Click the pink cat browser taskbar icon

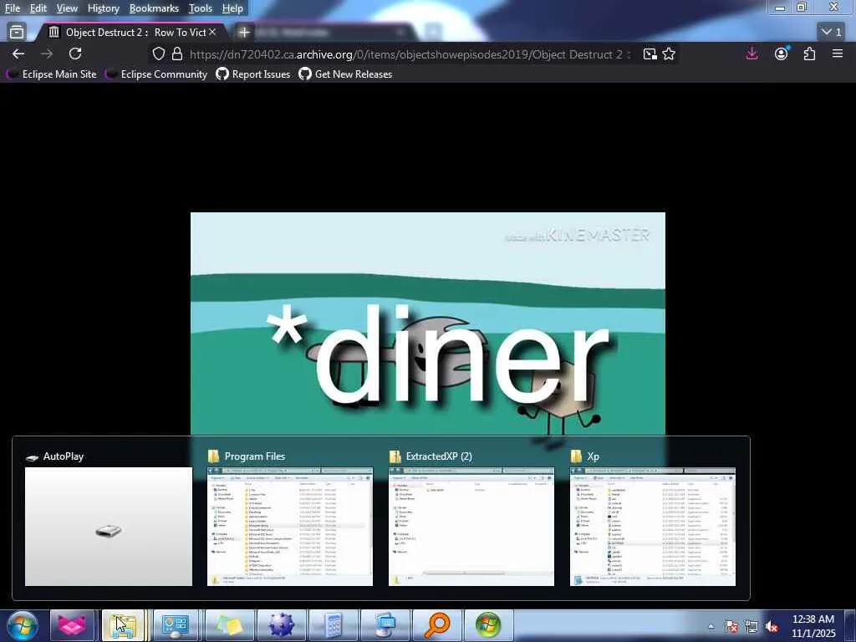(72, 625)
